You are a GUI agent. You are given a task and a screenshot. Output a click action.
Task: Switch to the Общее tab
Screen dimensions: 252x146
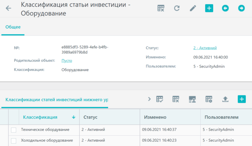coord(13,27)
